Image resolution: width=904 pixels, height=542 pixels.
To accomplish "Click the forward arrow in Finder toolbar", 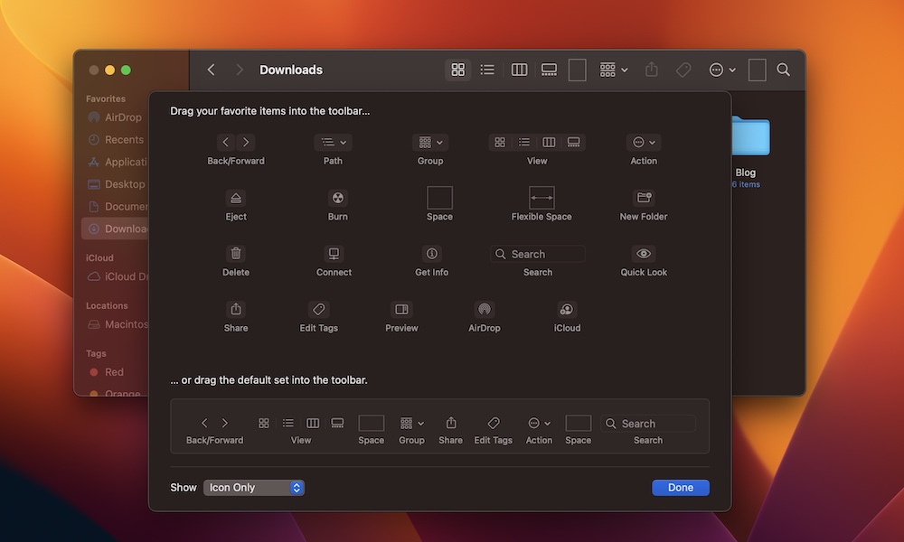I will 240,70.
